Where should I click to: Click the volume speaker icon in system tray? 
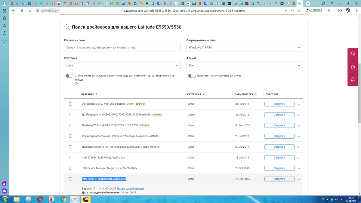[x=336, y=199]
